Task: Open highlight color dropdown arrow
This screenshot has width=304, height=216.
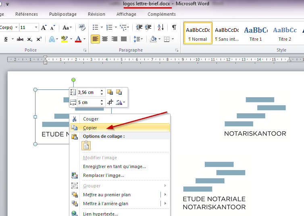Action: pyautogui.click(x=71, y=39)
